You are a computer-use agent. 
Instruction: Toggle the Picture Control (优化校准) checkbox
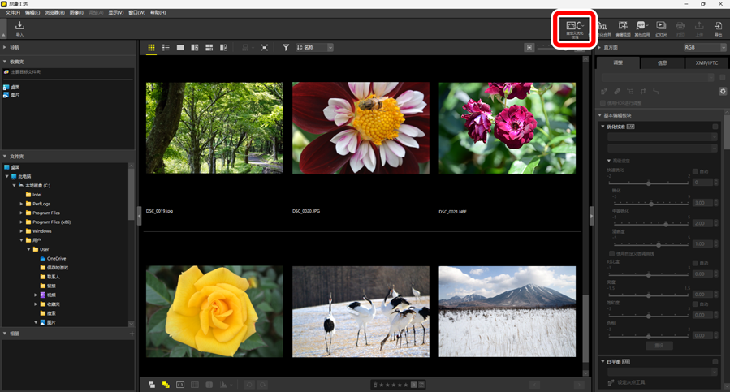[x=715, y=127]
